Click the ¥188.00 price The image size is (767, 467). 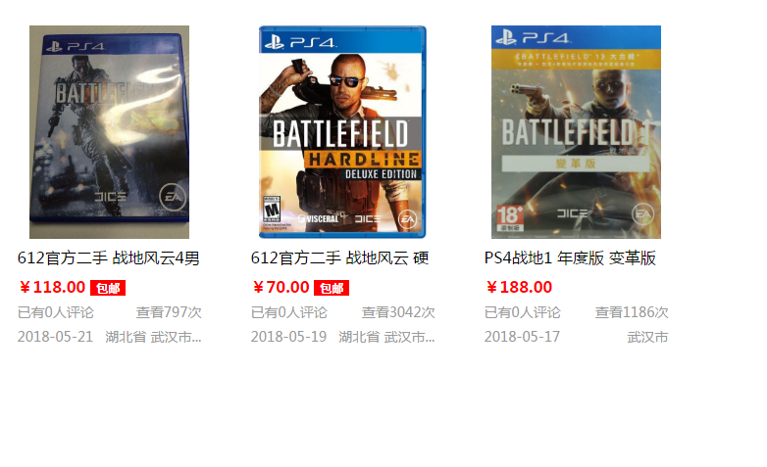[519, 287]
